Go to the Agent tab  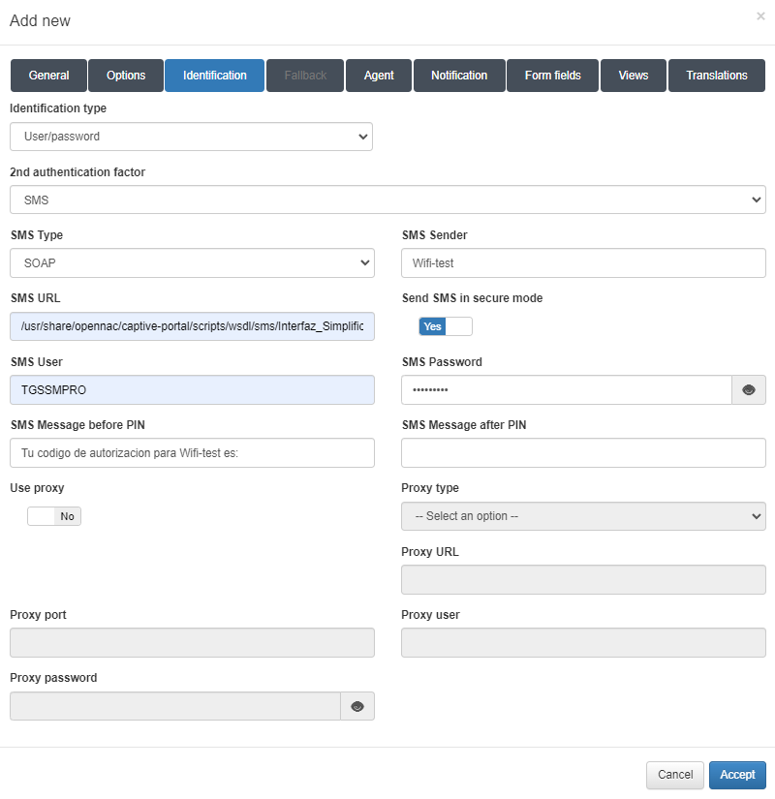point(379,76)
